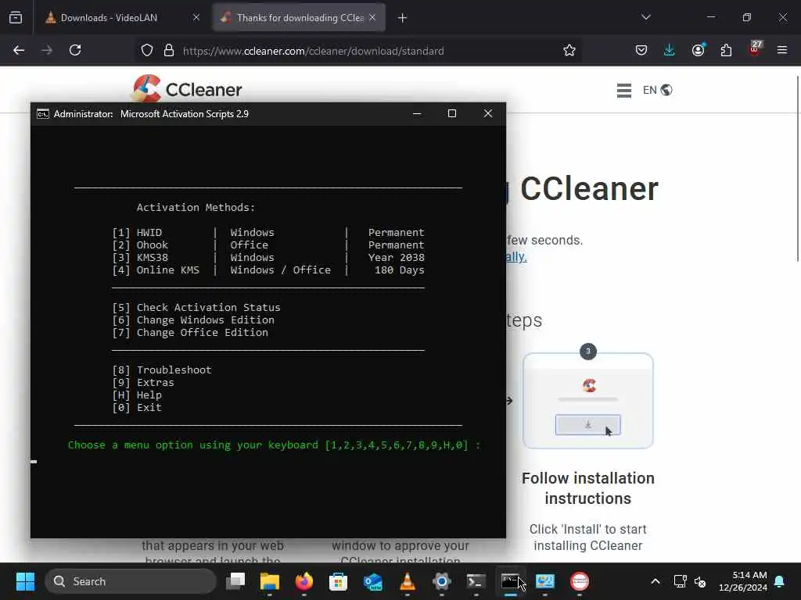Minimize the Activation Scripts window

[x=417, y=114]
